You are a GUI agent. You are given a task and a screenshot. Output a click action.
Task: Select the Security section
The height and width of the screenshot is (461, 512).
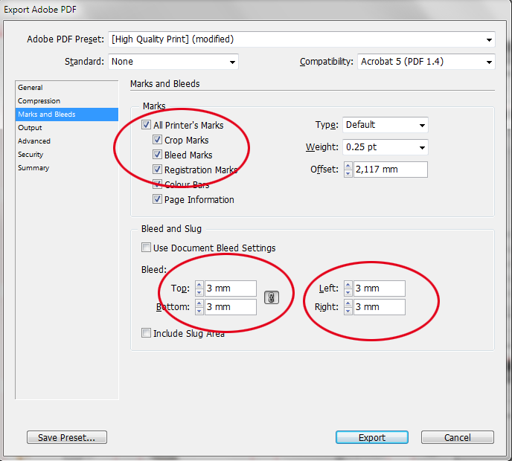[x=67, y=155]
